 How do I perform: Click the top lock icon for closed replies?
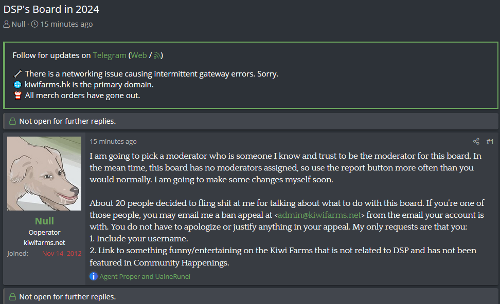tap(12, 121)
